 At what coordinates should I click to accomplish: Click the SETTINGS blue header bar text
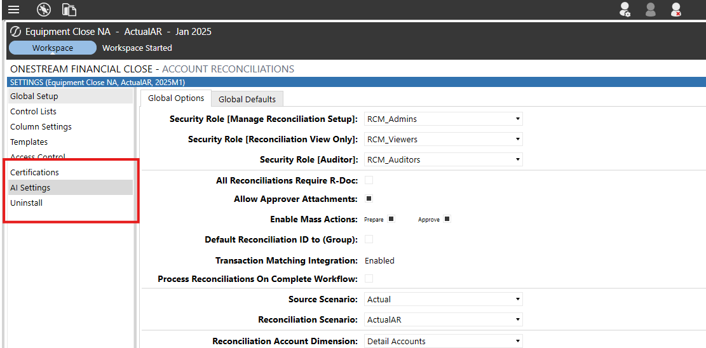[x=97, y=83]
